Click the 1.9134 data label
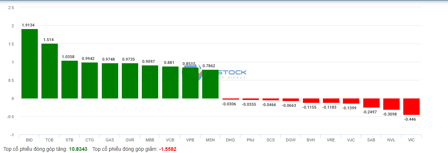Image resolution: width=448 pixels, height=153 pixels. pos(28,25)
